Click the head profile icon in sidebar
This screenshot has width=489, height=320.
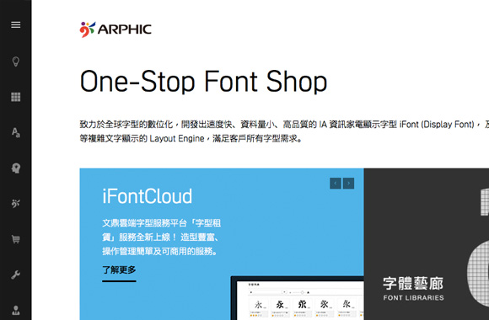click(x=15, y=168)
